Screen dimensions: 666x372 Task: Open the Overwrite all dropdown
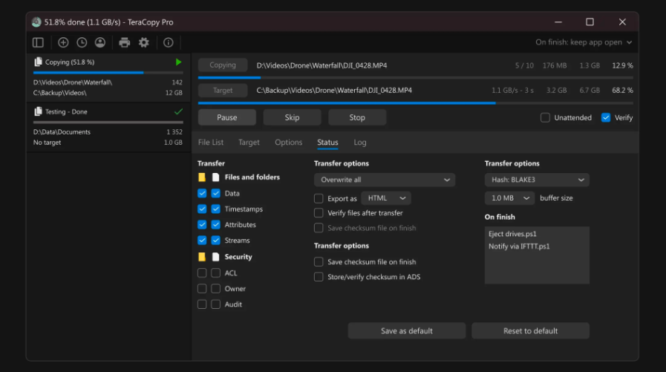click(x=385, y=180)
